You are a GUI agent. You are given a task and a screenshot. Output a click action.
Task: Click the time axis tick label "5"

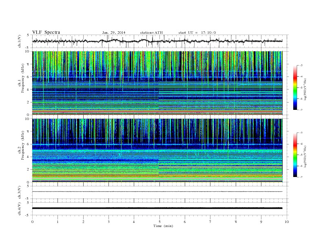159,222
